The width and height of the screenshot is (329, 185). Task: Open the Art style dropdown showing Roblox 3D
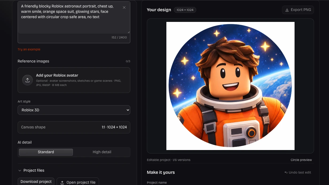(74, 110)
